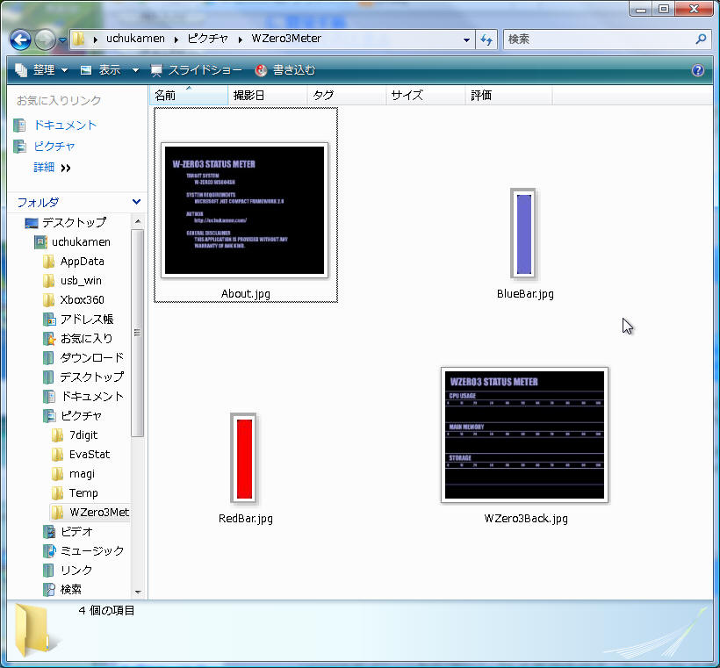Expand 詳細 more favorite links

(52, 168)
